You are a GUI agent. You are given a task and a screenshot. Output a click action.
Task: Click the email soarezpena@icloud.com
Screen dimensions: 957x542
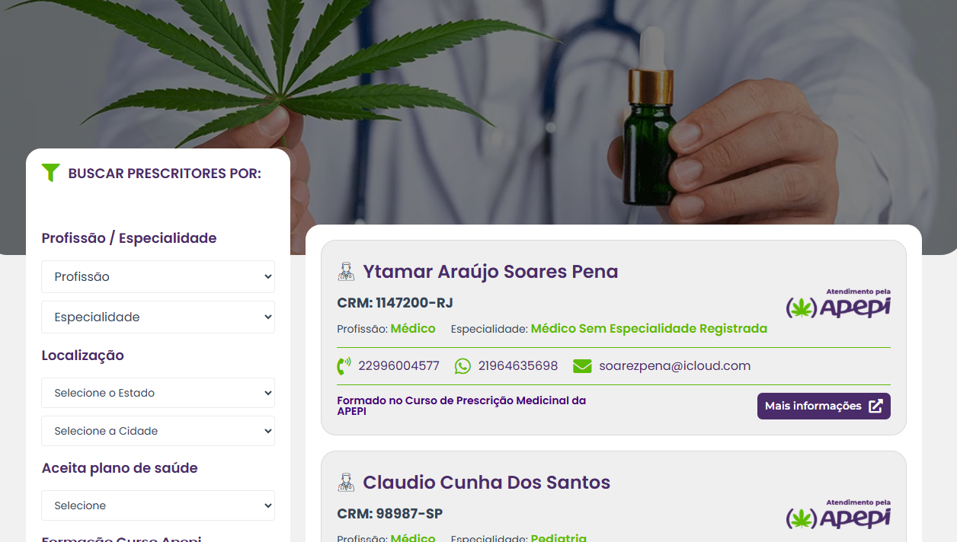[x=674, y=366]
